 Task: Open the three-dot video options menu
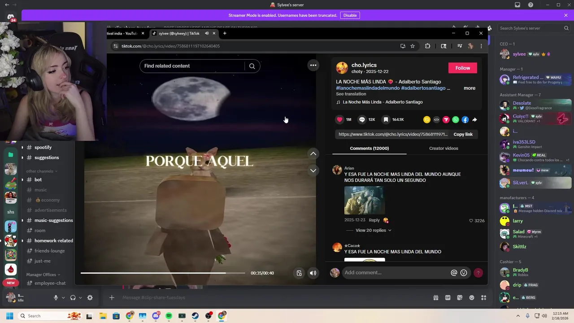313,65
